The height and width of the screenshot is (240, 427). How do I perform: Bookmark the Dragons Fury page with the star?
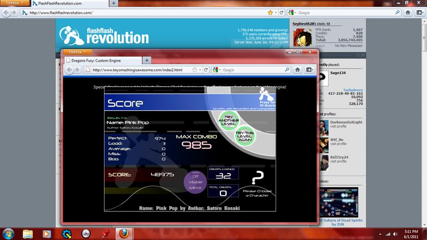[x=195, y=70]
